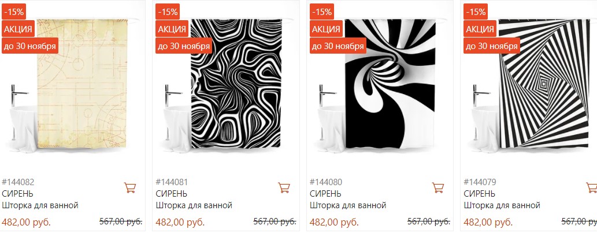Click the АКЦИЯ badge on product #144081
597x233 pixels.
[x=172, y=29]
